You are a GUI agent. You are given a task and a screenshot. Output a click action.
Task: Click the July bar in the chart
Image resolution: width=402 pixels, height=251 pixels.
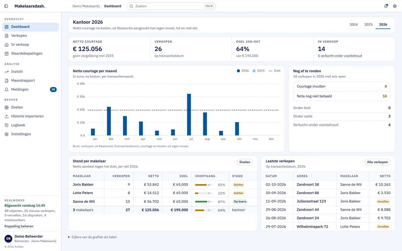[189, 115]
